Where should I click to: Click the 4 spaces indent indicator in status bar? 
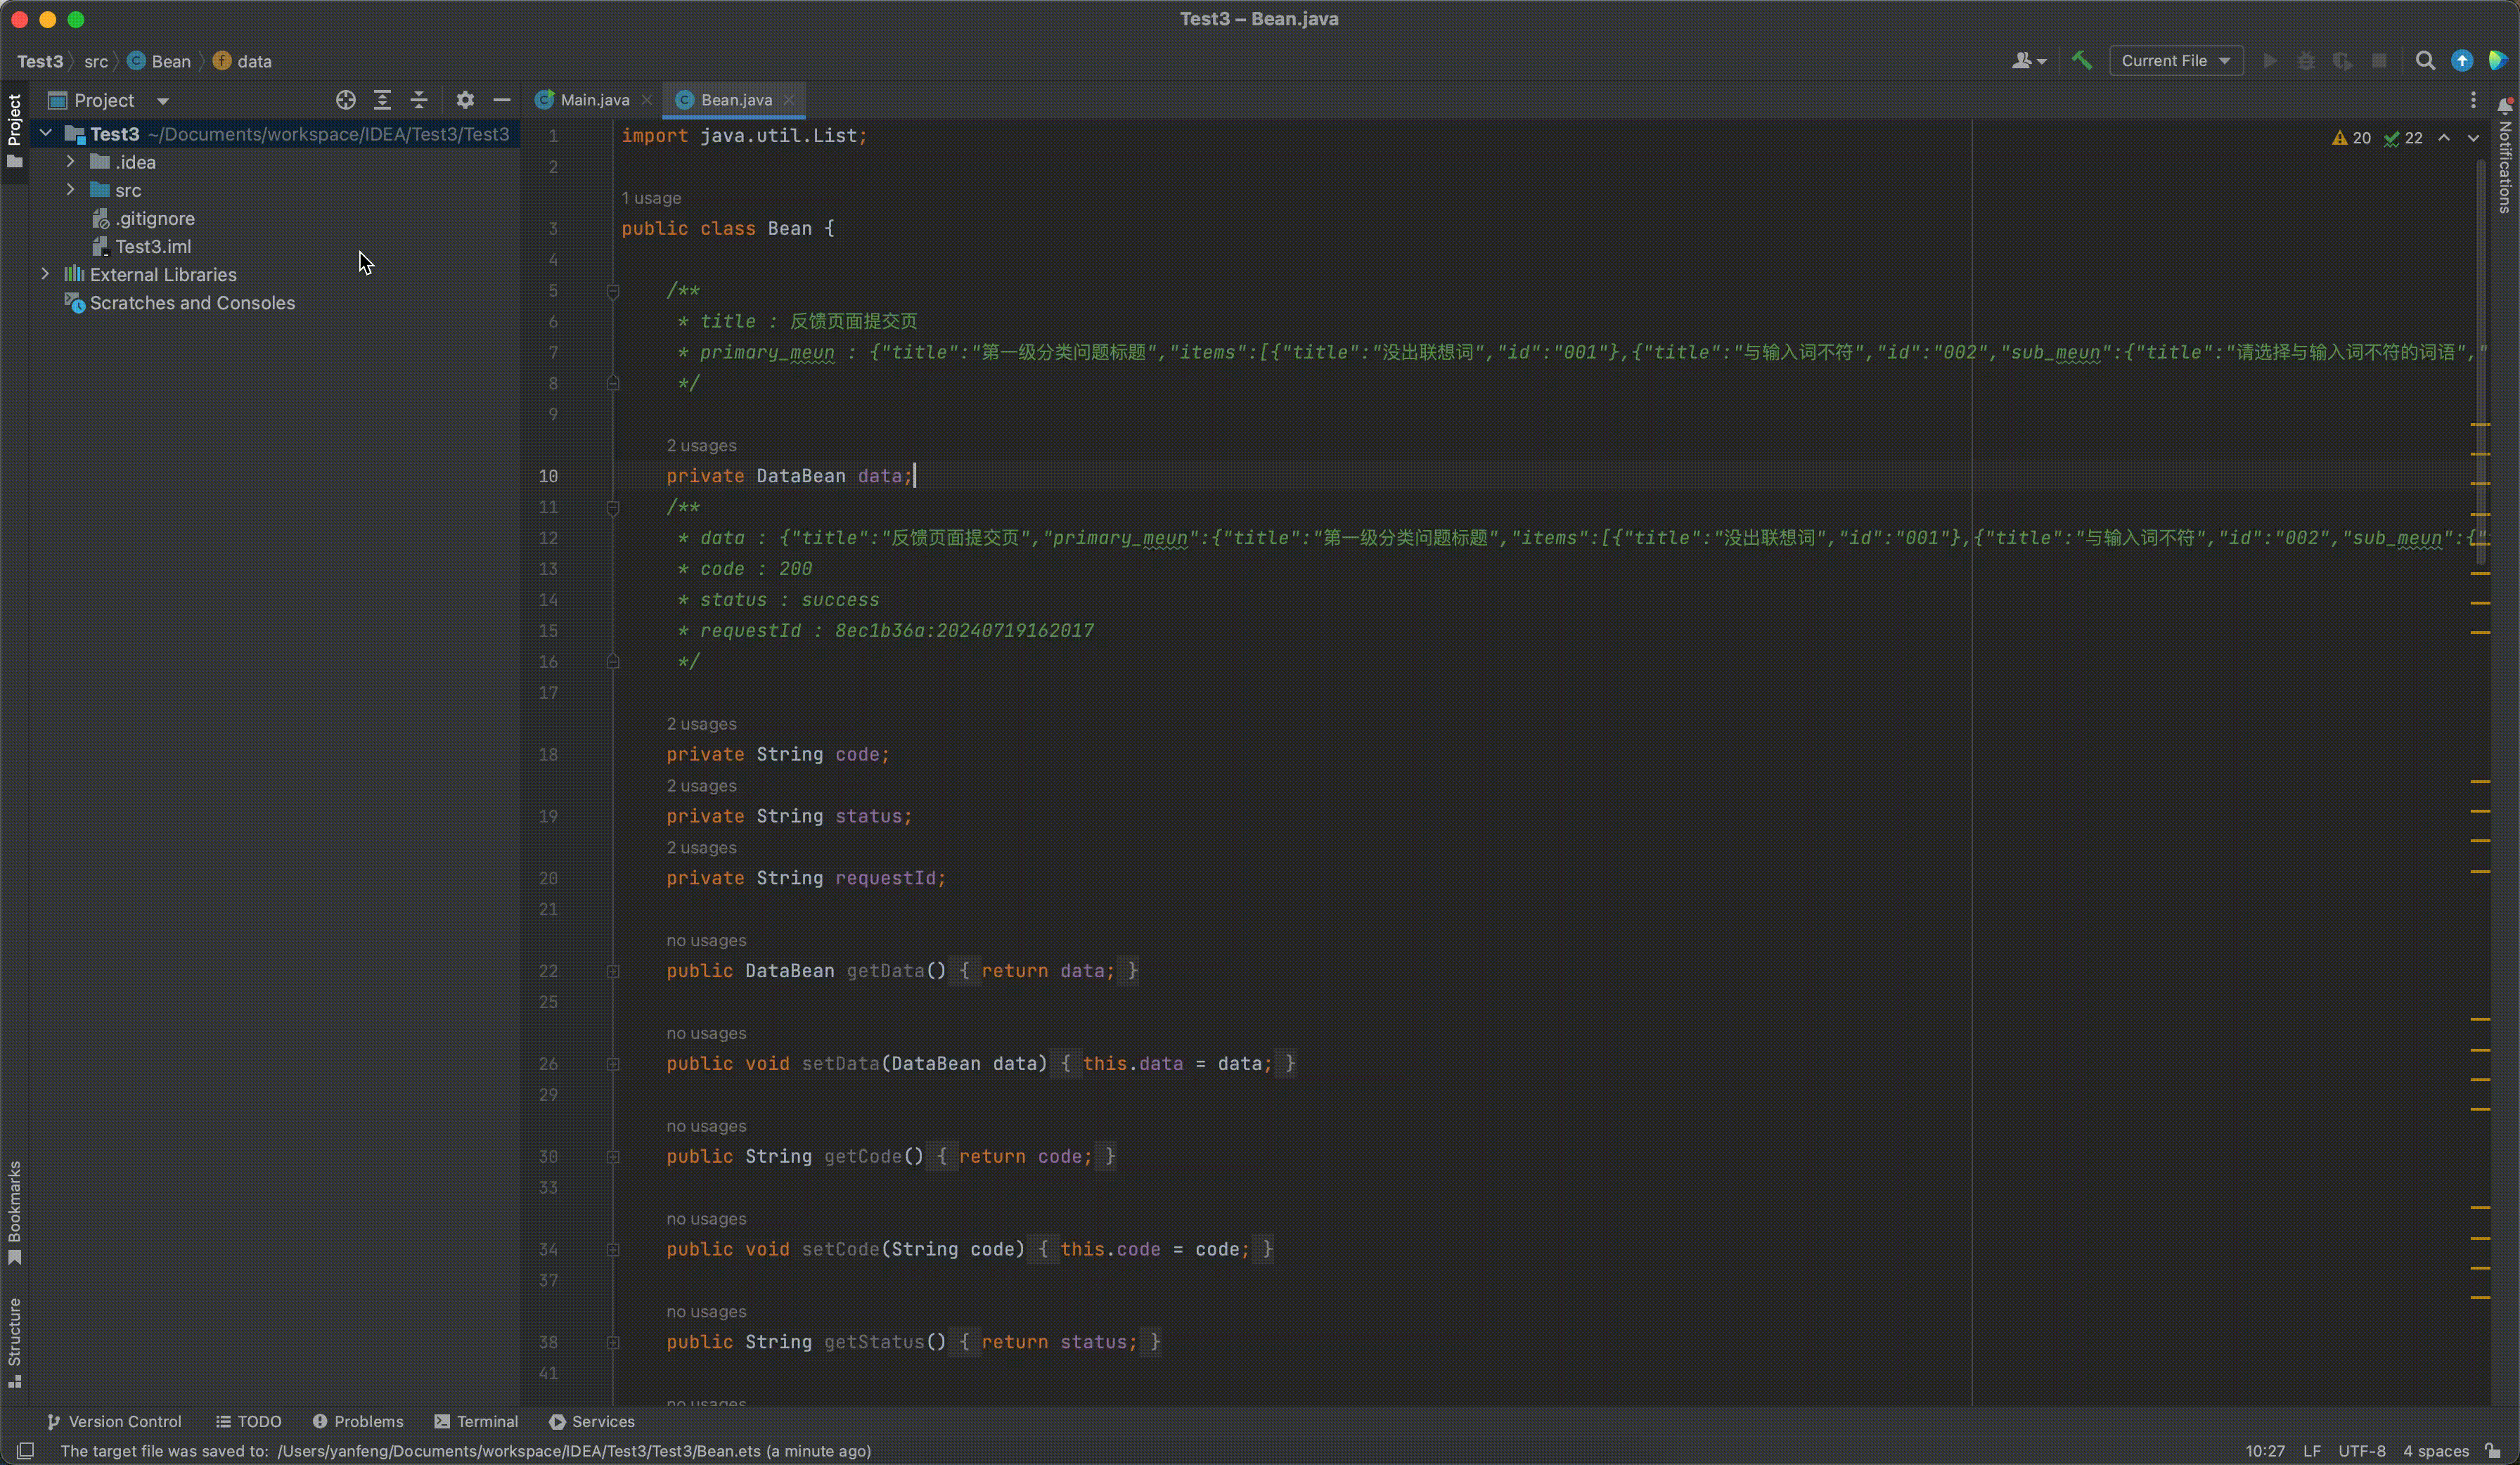pyautogui.click(x=2437, y=1451)
